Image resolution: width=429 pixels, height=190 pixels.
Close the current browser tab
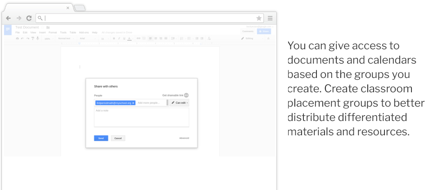[68, 8]
